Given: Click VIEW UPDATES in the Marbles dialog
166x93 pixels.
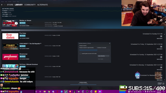Looking at the screenshot, I should [103, 56].
